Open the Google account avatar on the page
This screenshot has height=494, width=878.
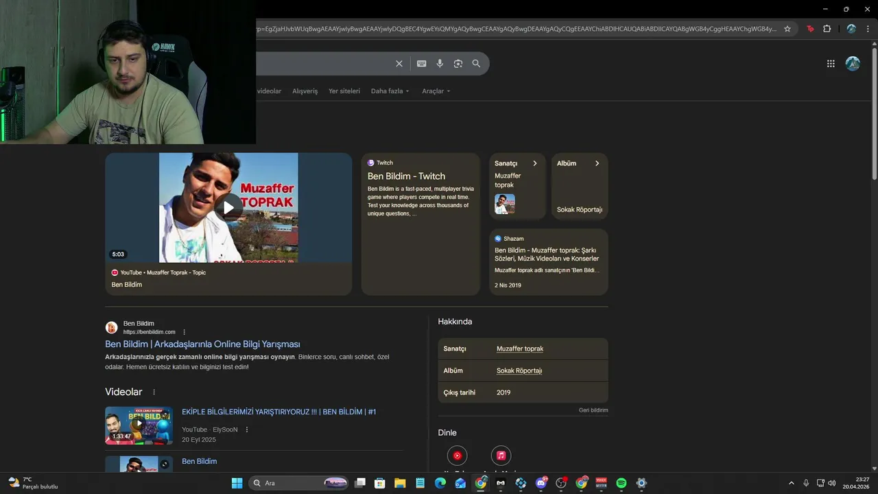853,63
